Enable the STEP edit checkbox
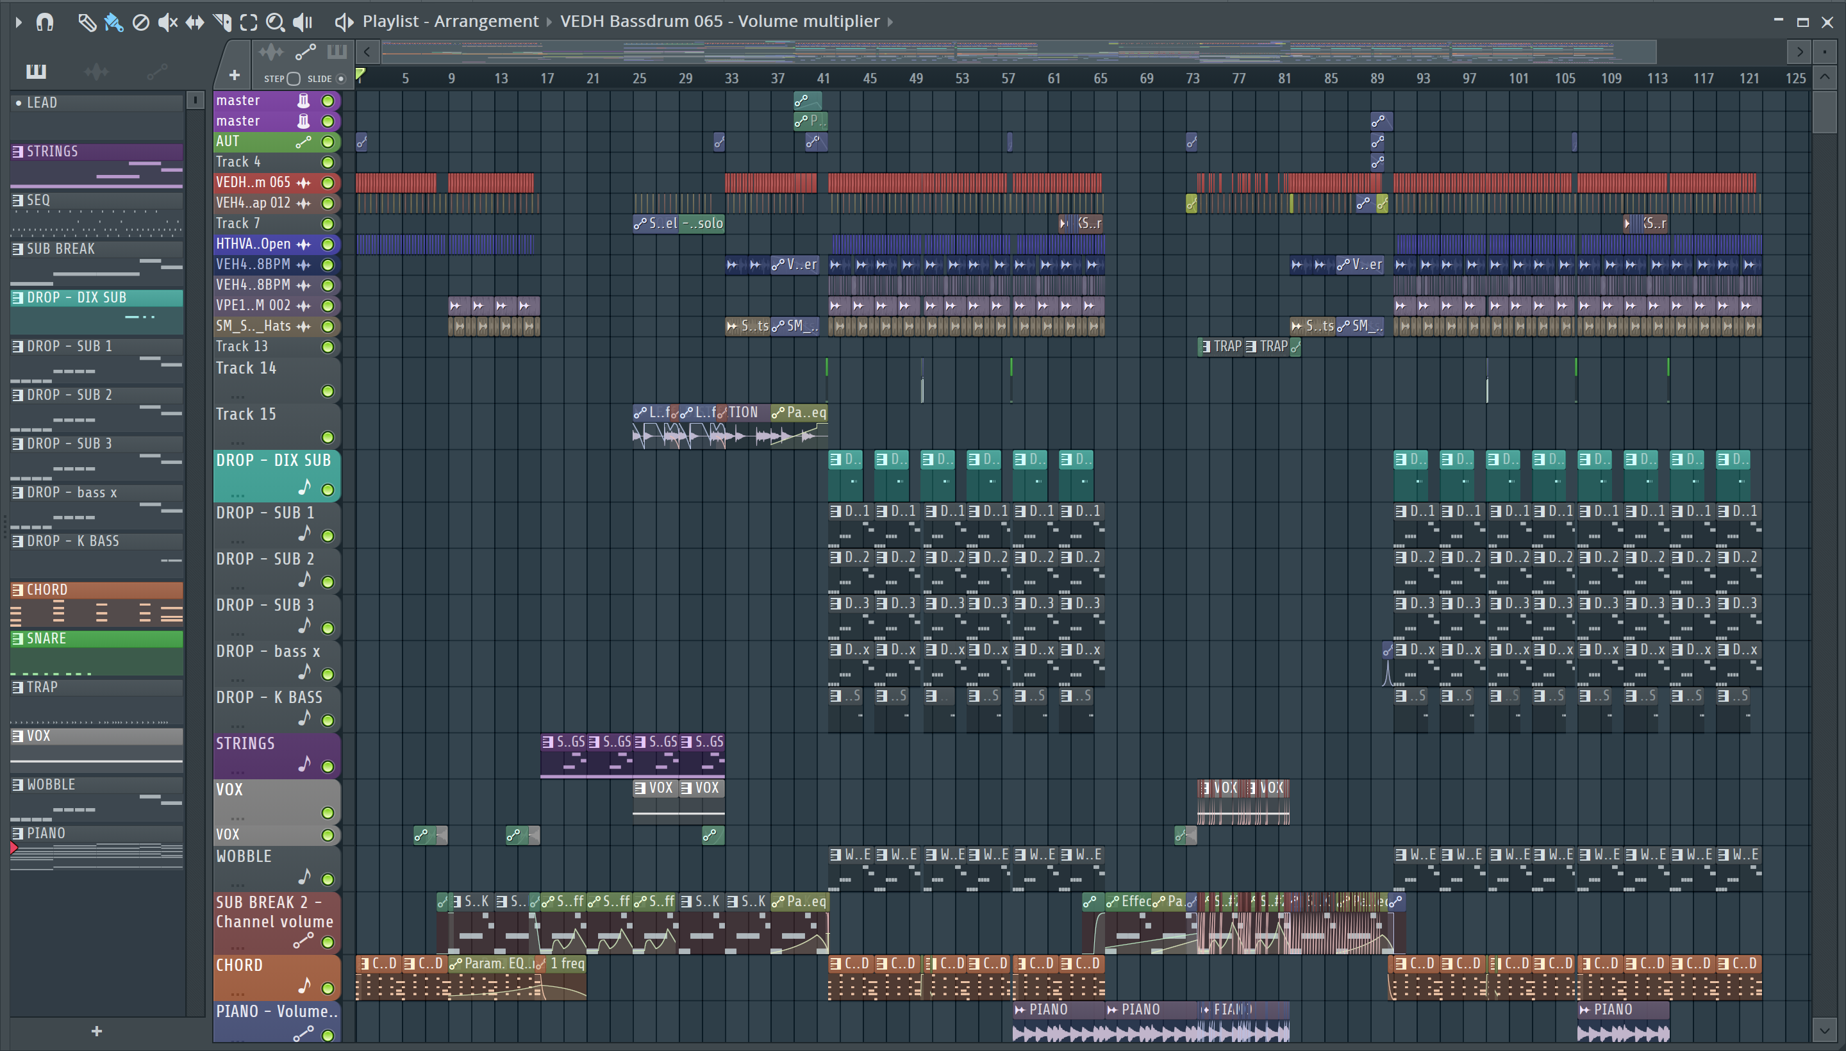 click(293, 79)
